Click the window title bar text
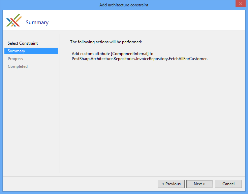248x194 pixels. 124,5
